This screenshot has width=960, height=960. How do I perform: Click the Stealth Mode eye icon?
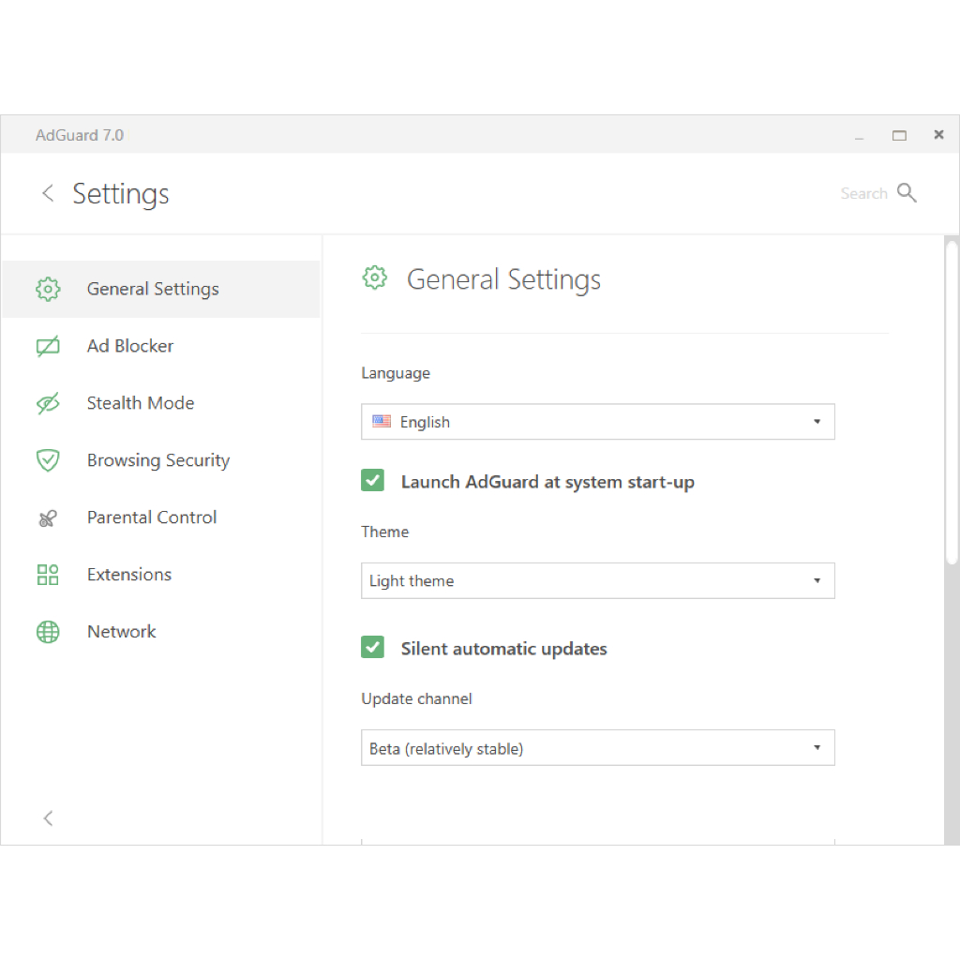(48, 403)
